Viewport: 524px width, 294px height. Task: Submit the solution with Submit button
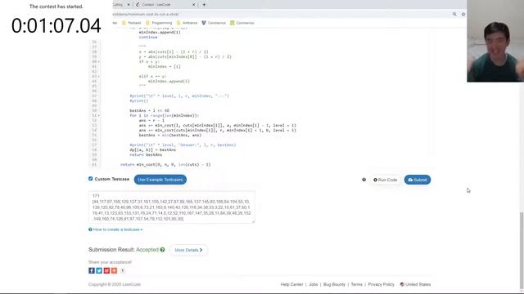click(417, 180)
